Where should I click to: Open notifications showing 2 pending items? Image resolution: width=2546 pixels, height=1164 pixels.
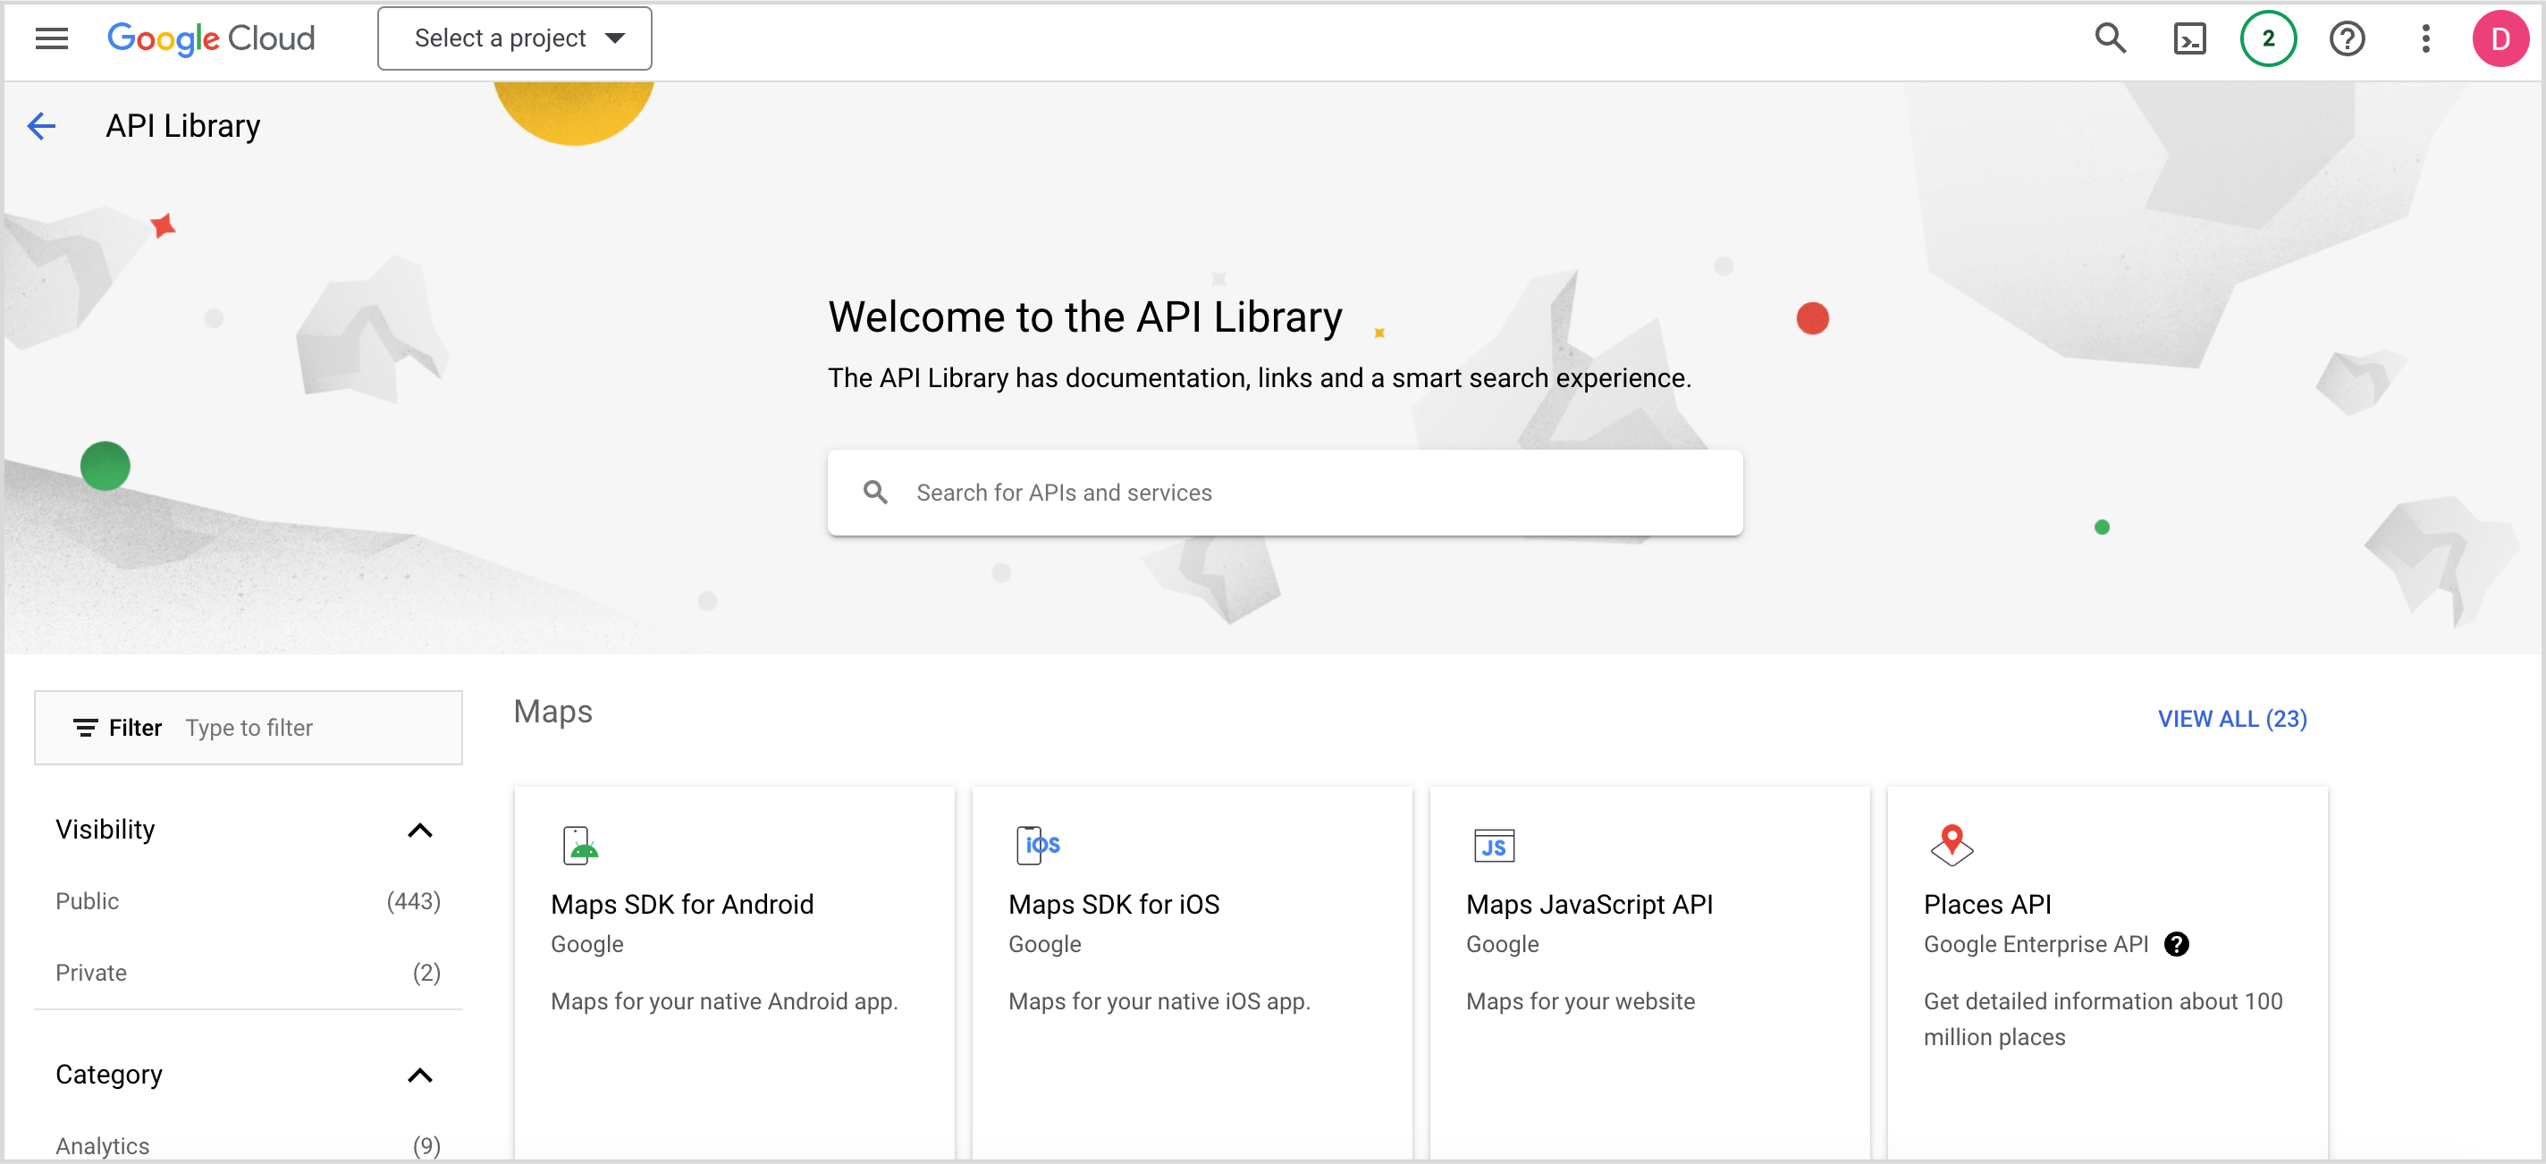(x=2267, y=38)
